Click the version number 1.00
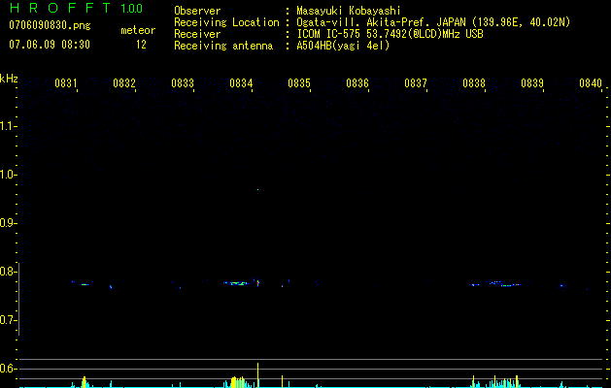 (132, 9)
